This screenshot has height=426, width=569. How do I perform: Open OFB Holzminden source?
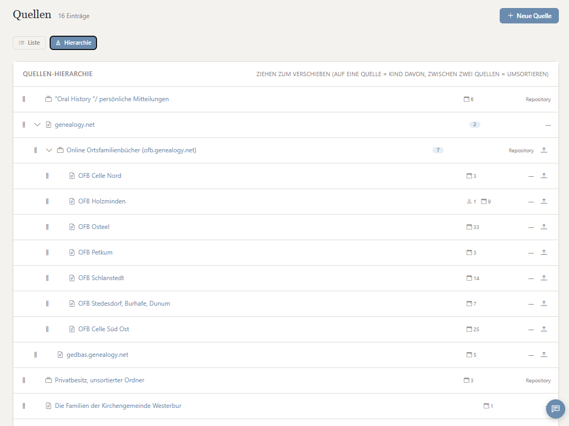(x=102, y=201)
